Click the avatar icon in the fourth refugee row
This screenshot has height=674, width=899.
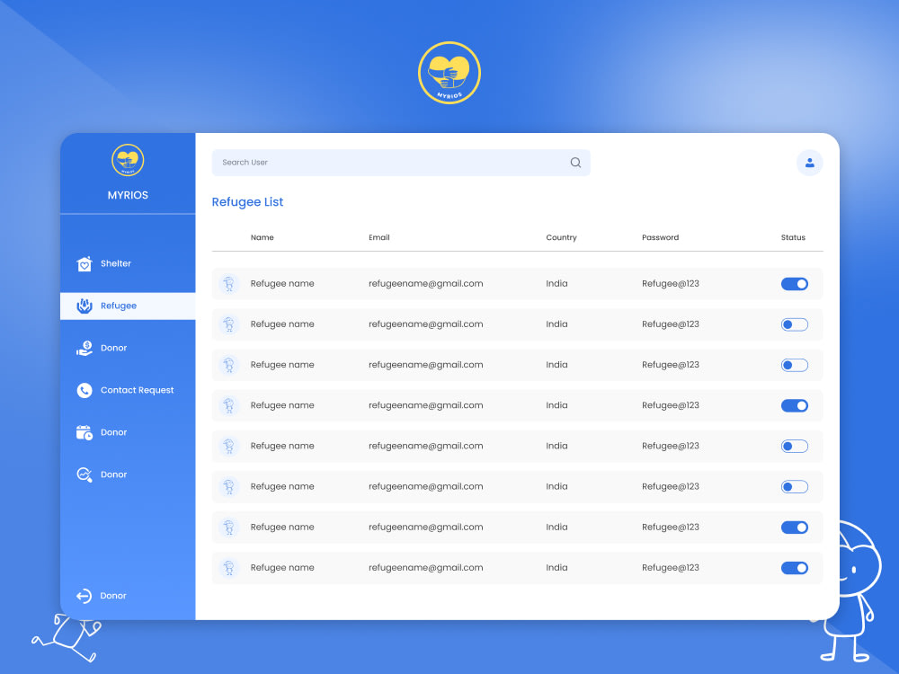click(229, 406)
